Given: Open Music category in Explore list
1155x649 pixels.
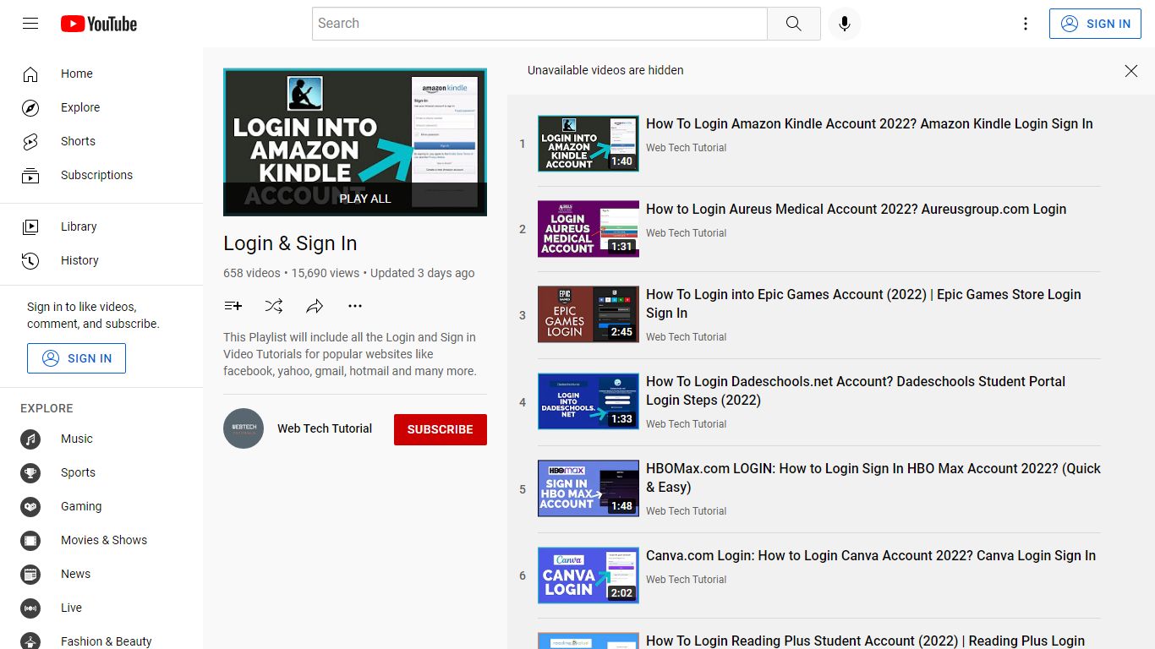Looking at the screenshot, I should click(x=101, y=439).
